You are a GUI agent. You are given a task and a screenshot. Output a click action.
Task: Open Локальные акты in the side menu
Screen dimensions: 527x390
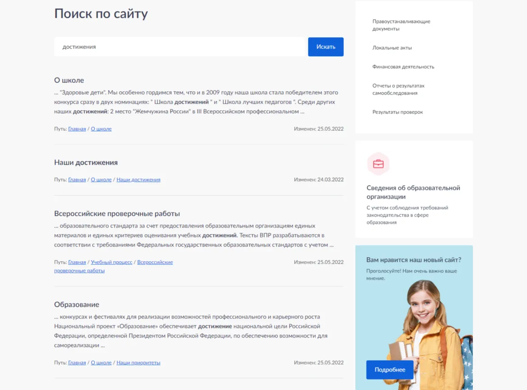(x=392, y=48)
